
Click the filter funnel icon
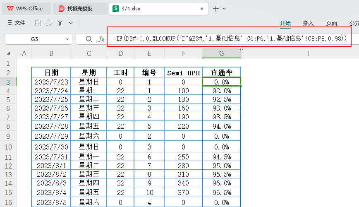click(60, 23)
